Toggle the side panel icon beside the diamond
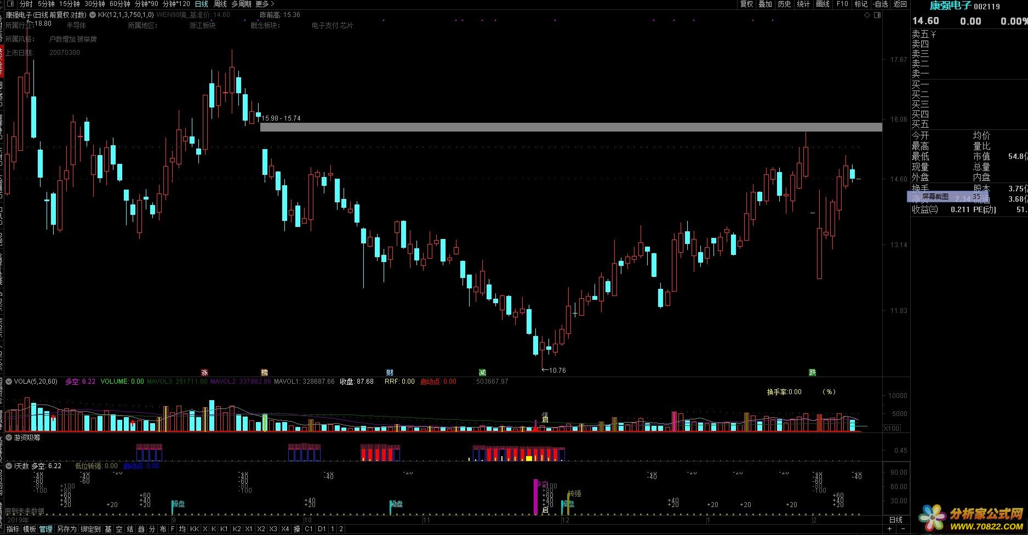Viewport: 1028px width, 535px height. tap(876, 15)
